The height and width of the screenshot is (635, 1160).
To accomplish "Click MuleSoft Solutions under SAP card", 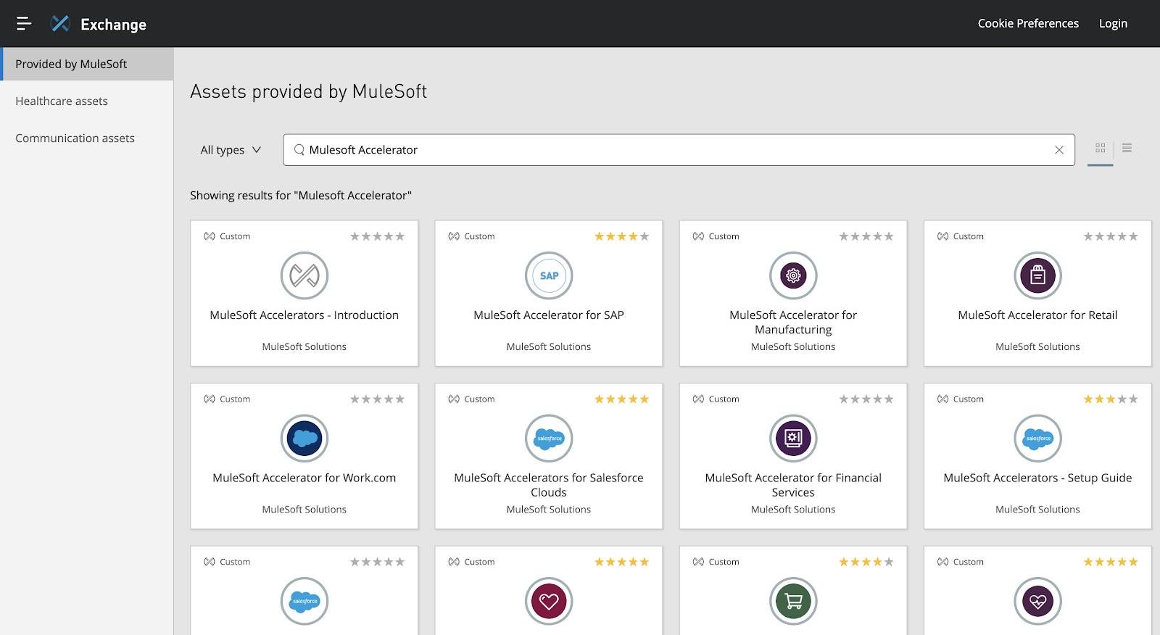I will click(x=549, y=347).
